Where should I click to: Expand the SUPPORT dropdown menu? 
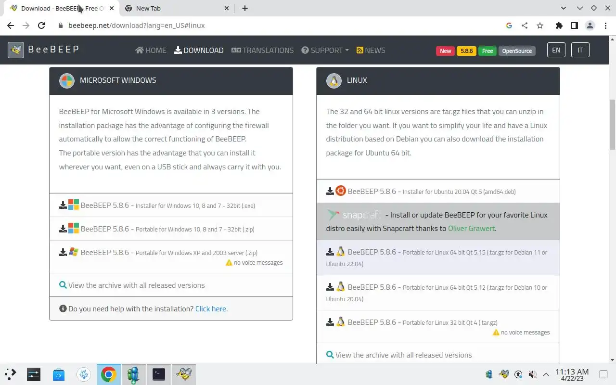coord(325,50)
